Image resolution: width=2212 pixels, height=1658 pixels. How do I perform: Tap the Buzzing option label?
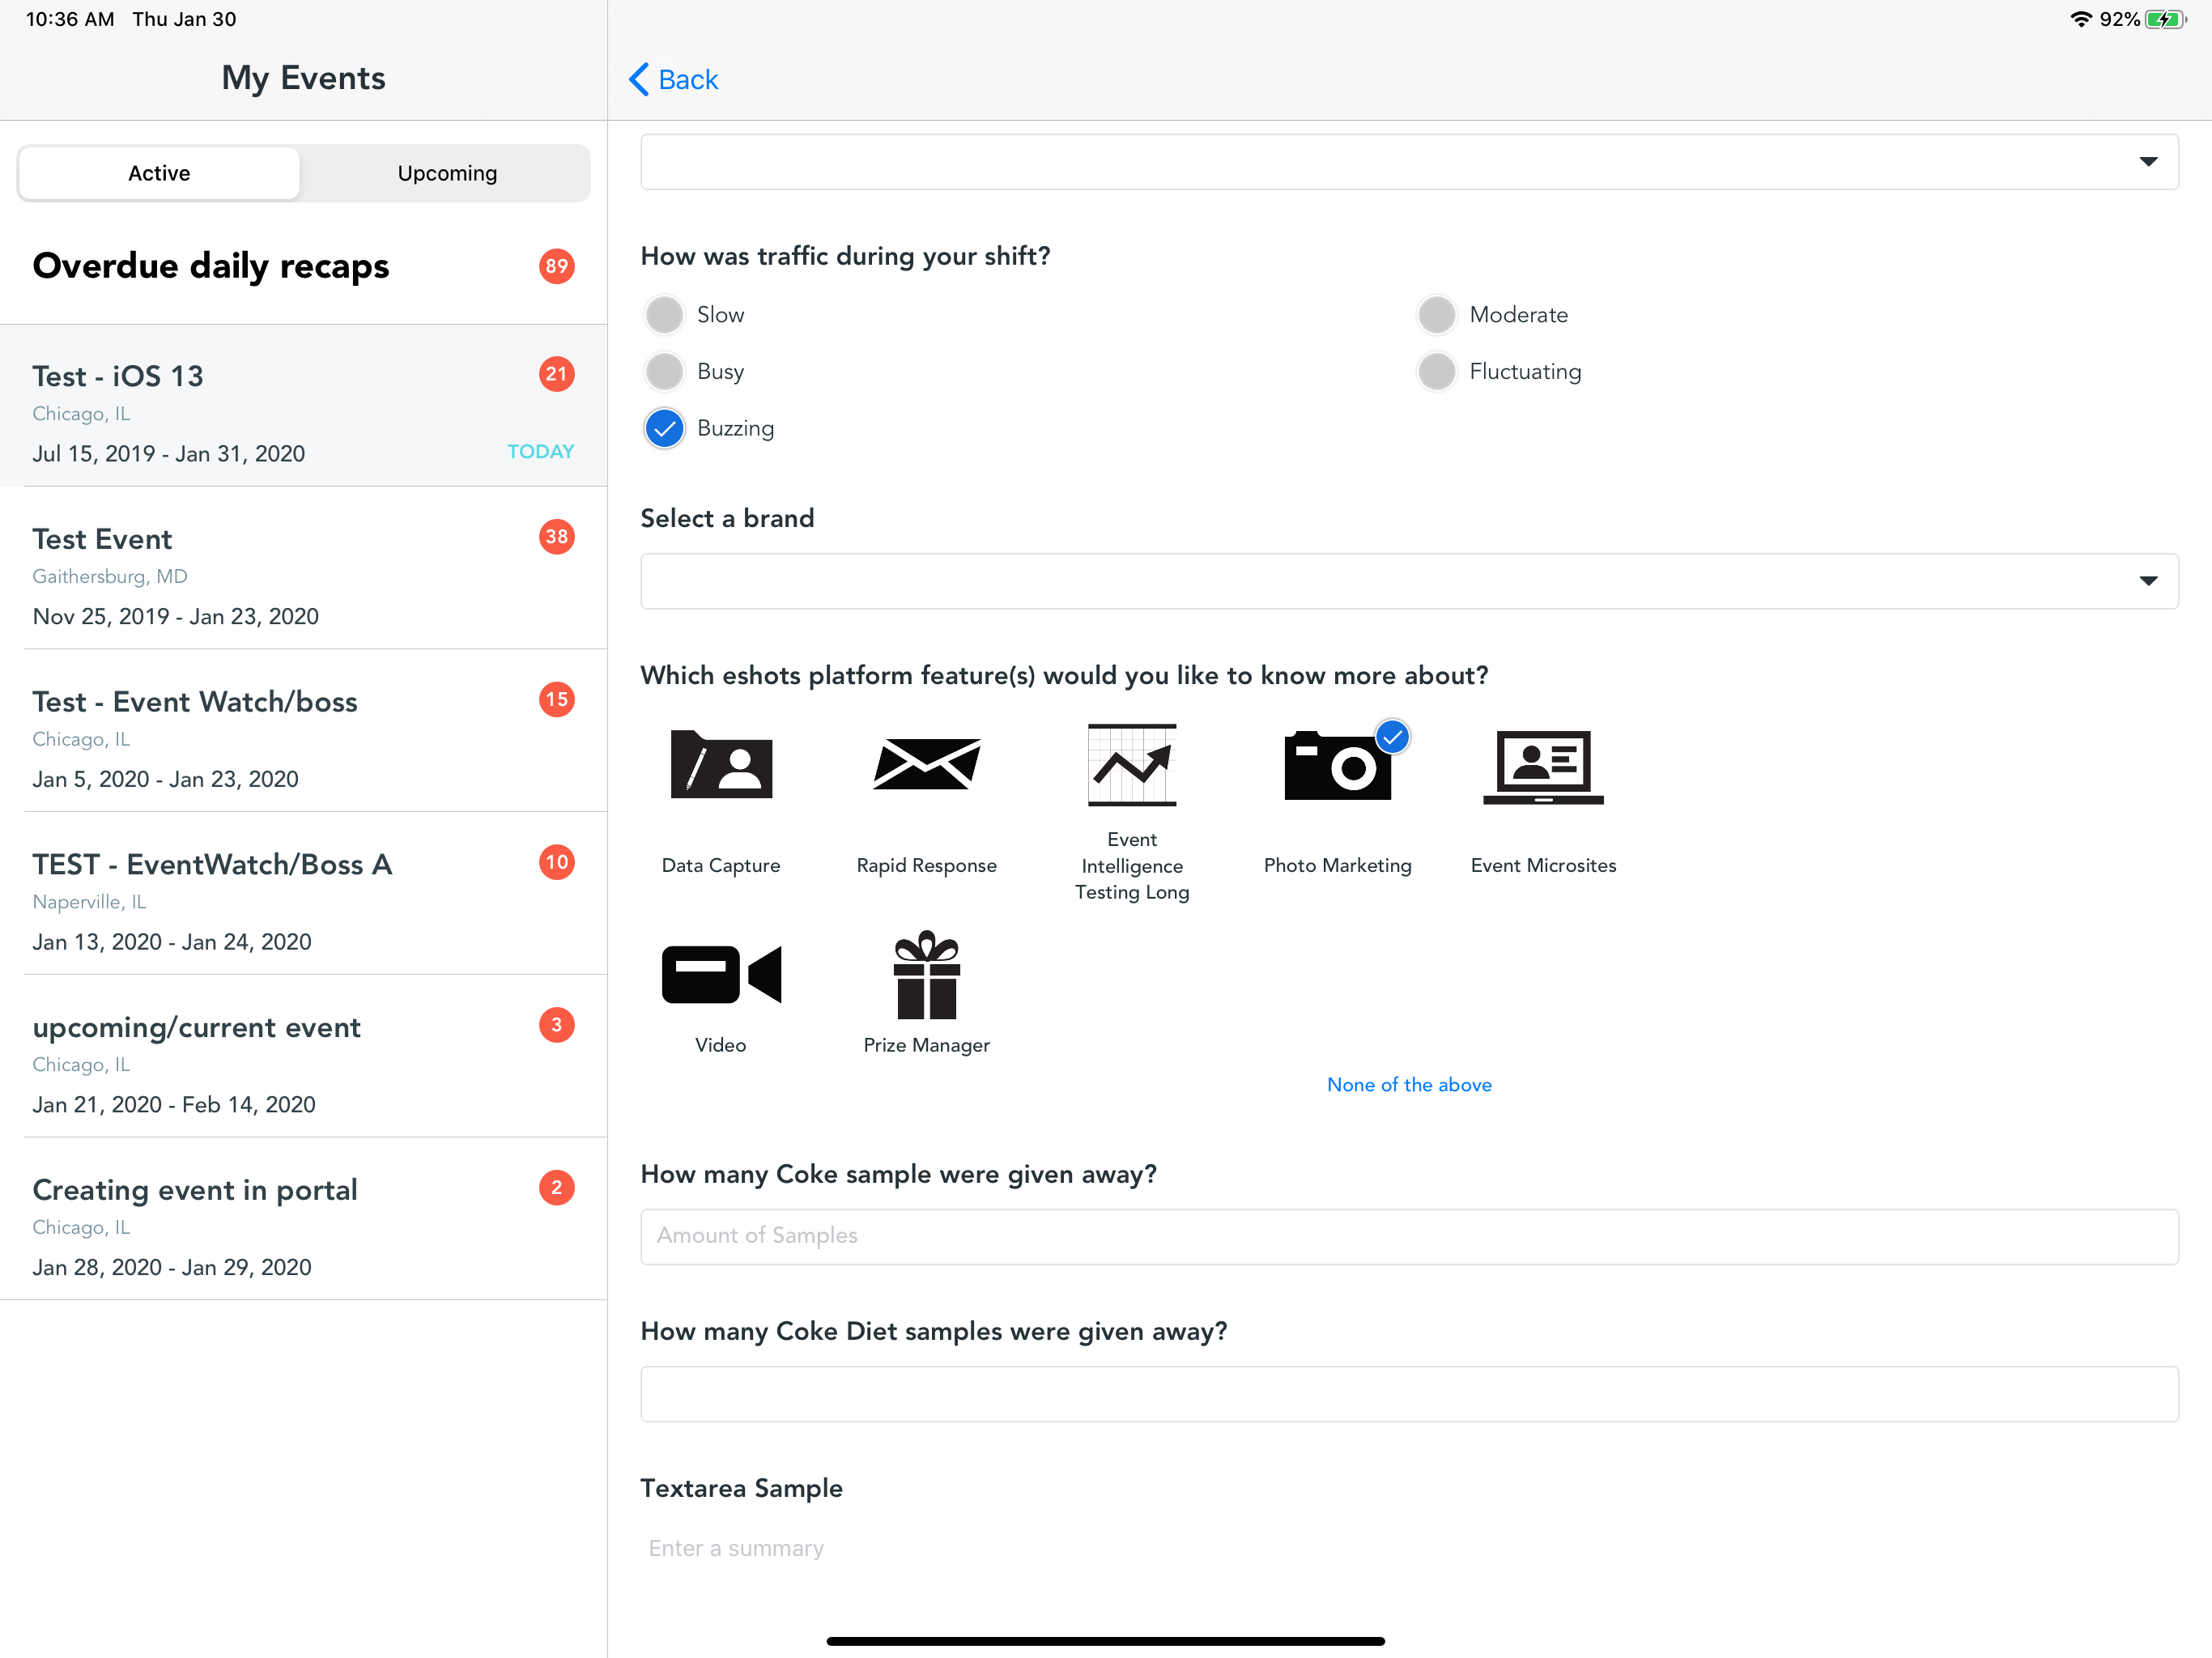coord(735,428)
